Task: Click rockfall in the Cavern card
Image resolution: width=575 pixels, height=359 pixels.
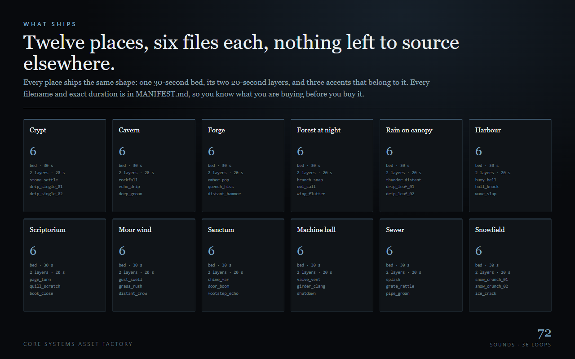Action: click(128, 180)
